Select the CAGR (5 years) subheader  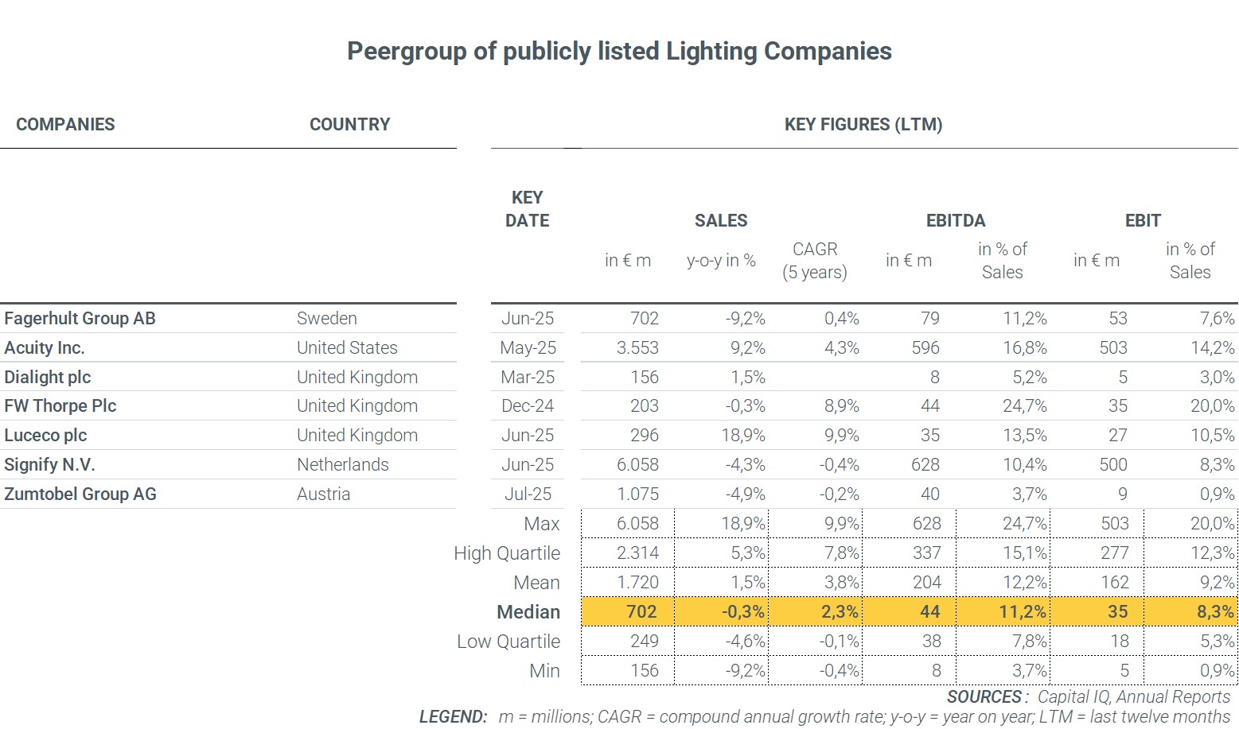(814, 261)
